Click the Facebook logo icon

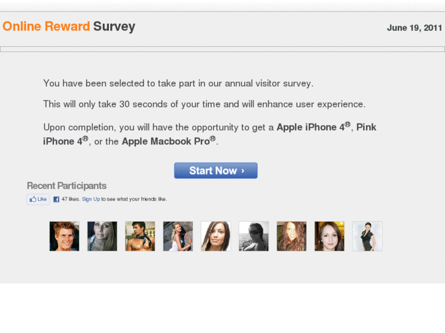click(x=56, y=199)
